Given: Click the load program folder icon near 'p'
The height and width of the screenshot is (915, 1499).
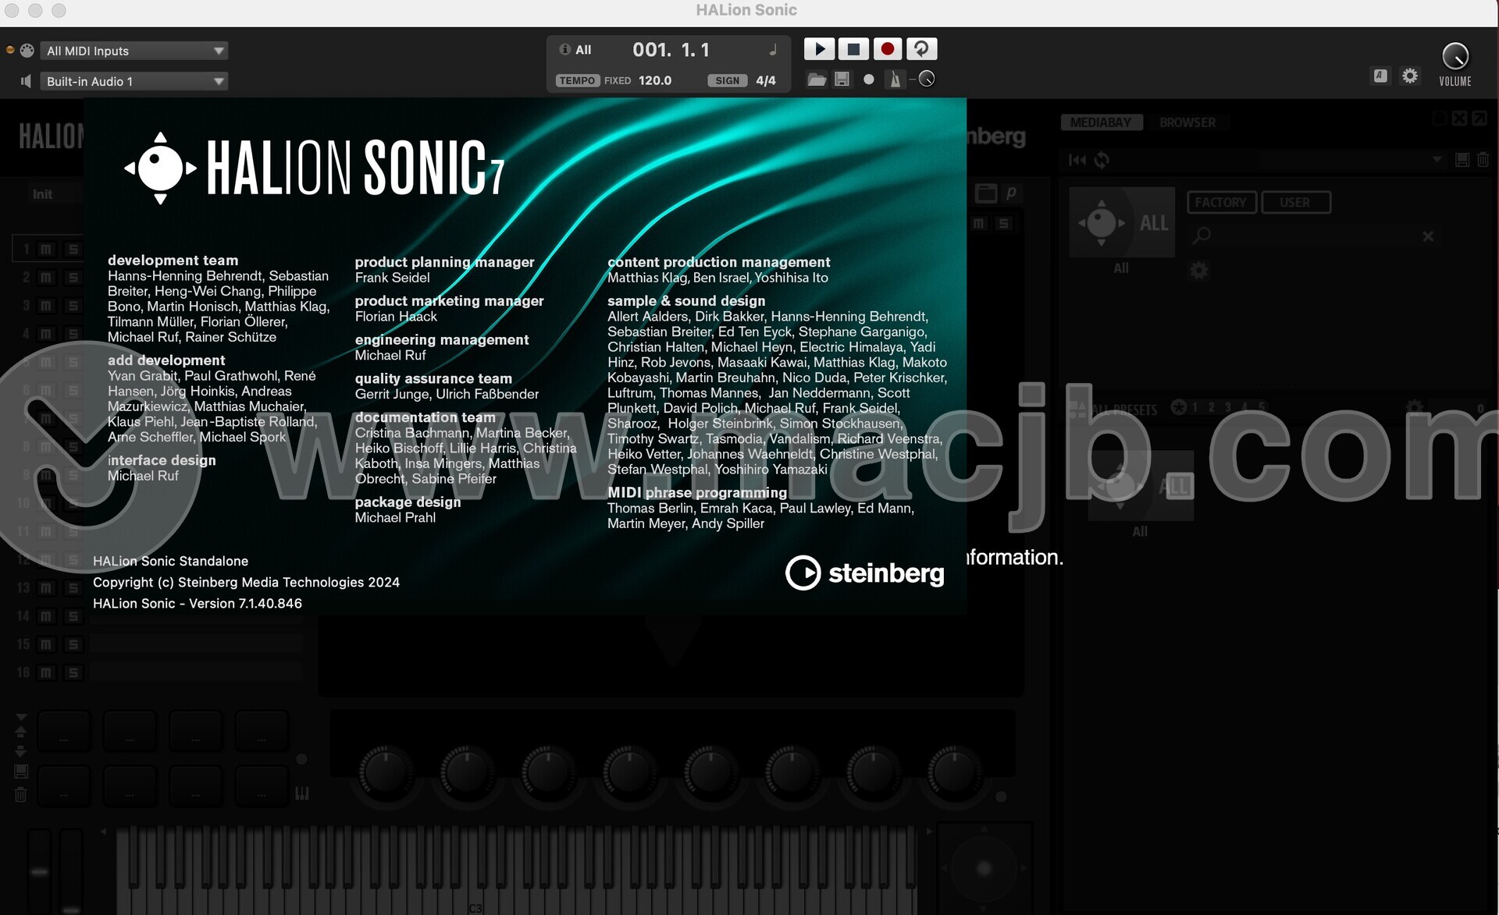Looking at the screenshot, I should 986,193.
